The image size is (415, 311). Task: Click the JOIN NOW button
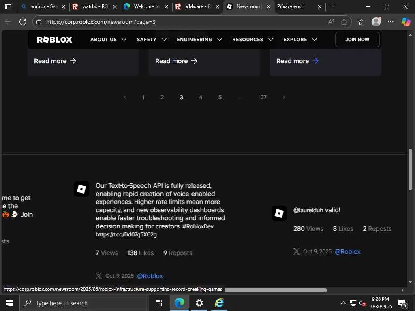point(357,40)
